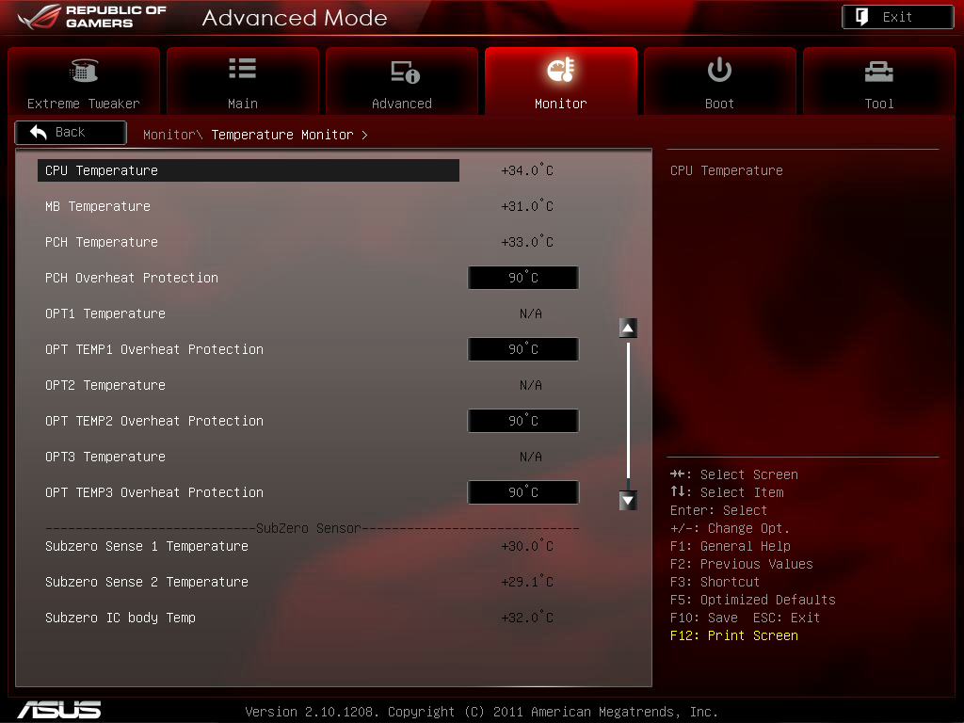Viewport: 964px width, 723px height.
Task: Click the +32.0°C Subzero IC body value
Action: 527,618
